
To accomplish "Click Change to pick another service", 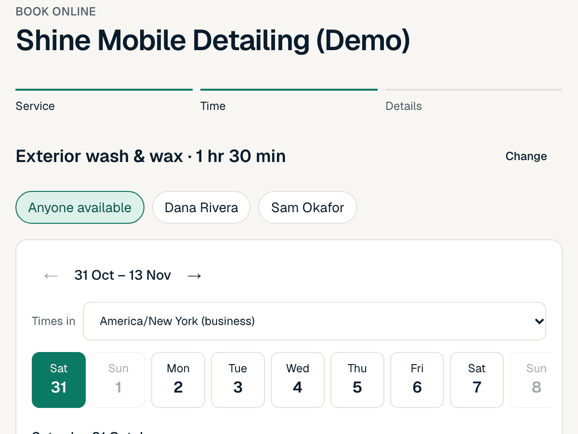I will click(526, 156).
